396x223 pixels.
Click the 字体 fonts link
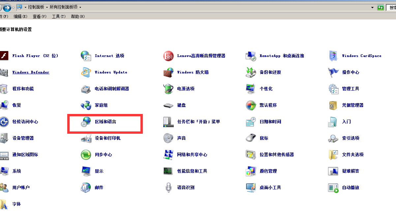coord(17,204)
